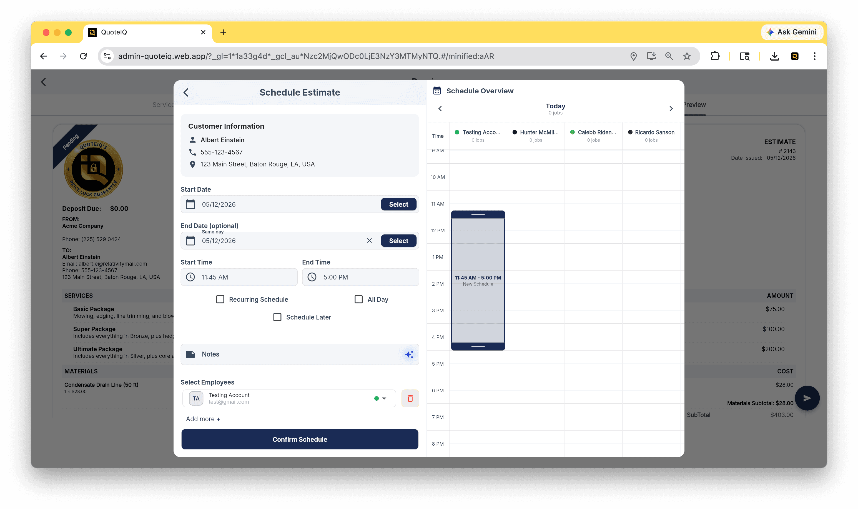The width and height of the screenshot is (858, 509).
Task: Click the browser address bar URL
Action: coord(306,56)
